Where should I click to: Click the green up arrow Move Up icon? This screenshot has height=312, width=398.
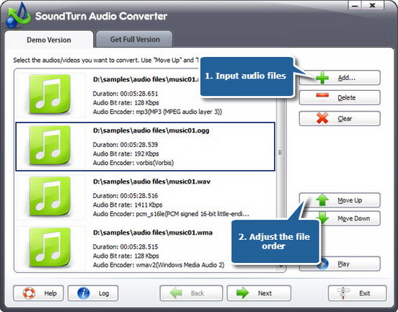[322, 200]
